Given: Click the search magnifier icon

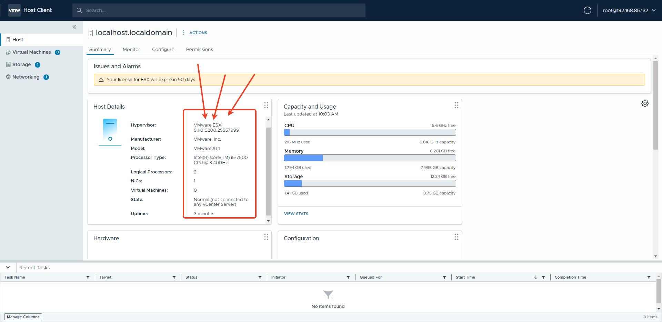Looking at the screenshot, I should [79, 10].
